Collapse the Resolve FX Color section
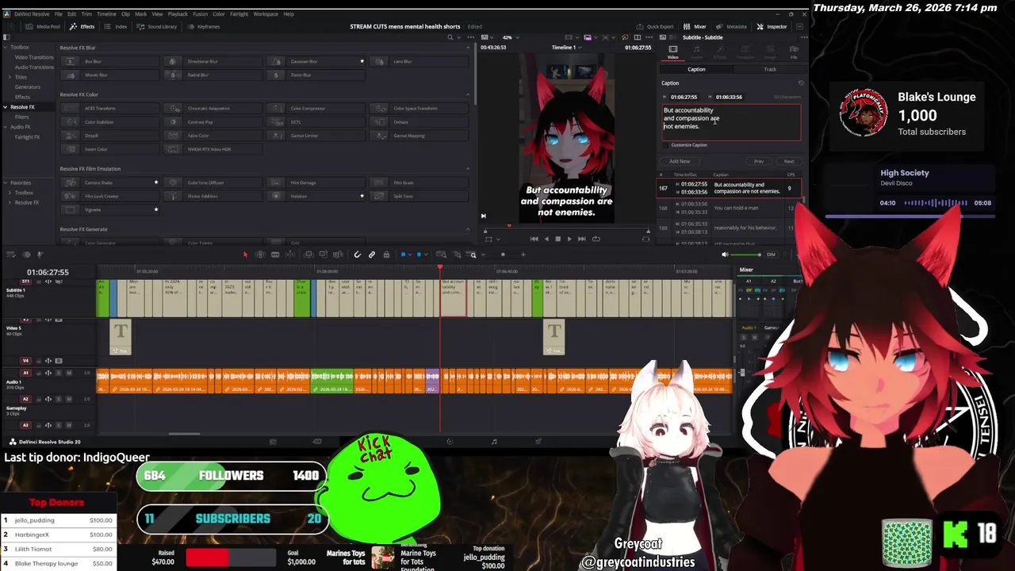Screen dimensions: 1015x571 click(x=468, y=94)
